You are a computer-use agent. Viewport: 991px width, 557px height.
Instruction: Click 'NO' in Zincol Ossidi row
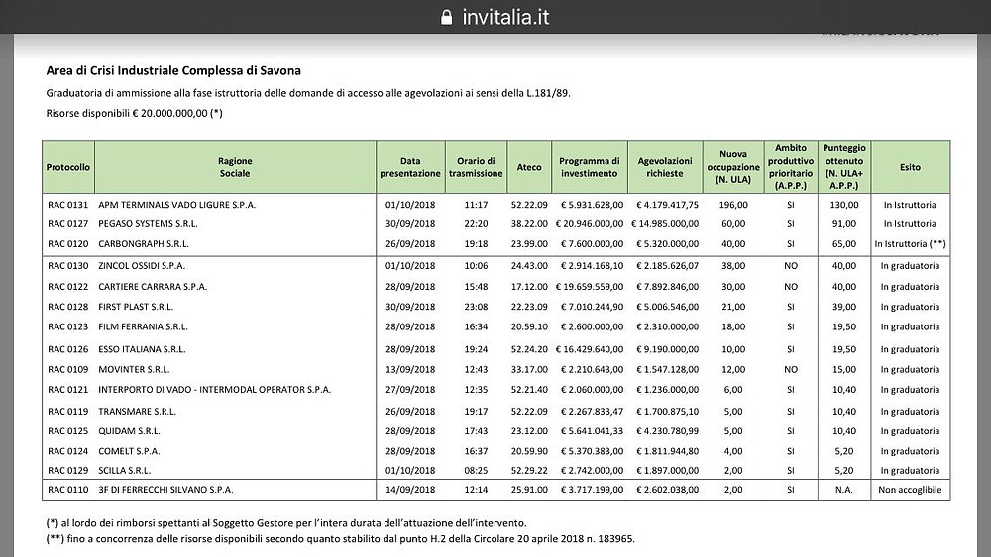click(791, 266)
